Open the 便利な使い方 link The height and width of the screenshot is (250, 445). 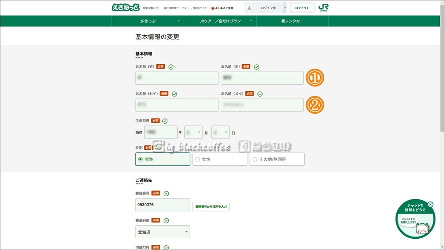click(x=151, y=8)
